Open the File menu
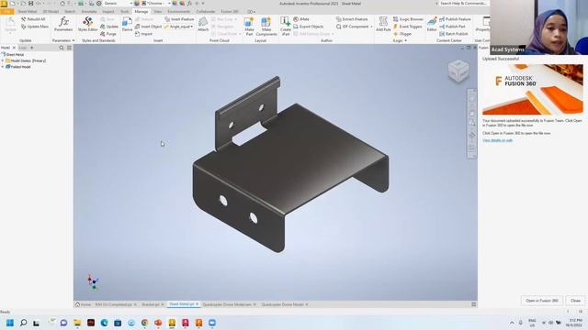 click(6, 12)
